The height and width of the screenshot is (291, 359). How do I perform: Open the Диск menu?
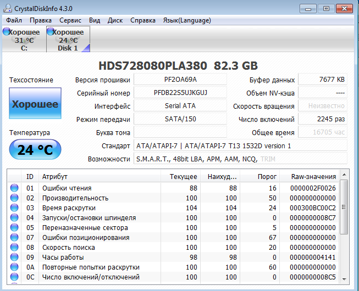pos(115,20)
